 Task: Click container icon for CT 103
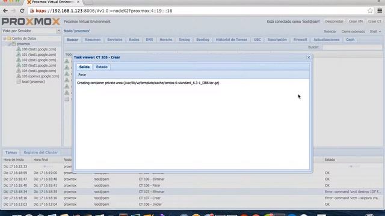19,65
